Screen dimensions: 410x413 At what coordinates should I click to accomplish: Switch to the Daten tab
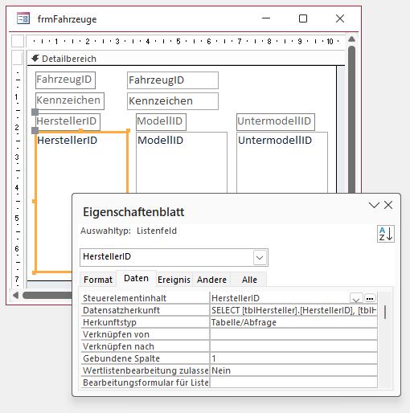[x=136, y=278]
